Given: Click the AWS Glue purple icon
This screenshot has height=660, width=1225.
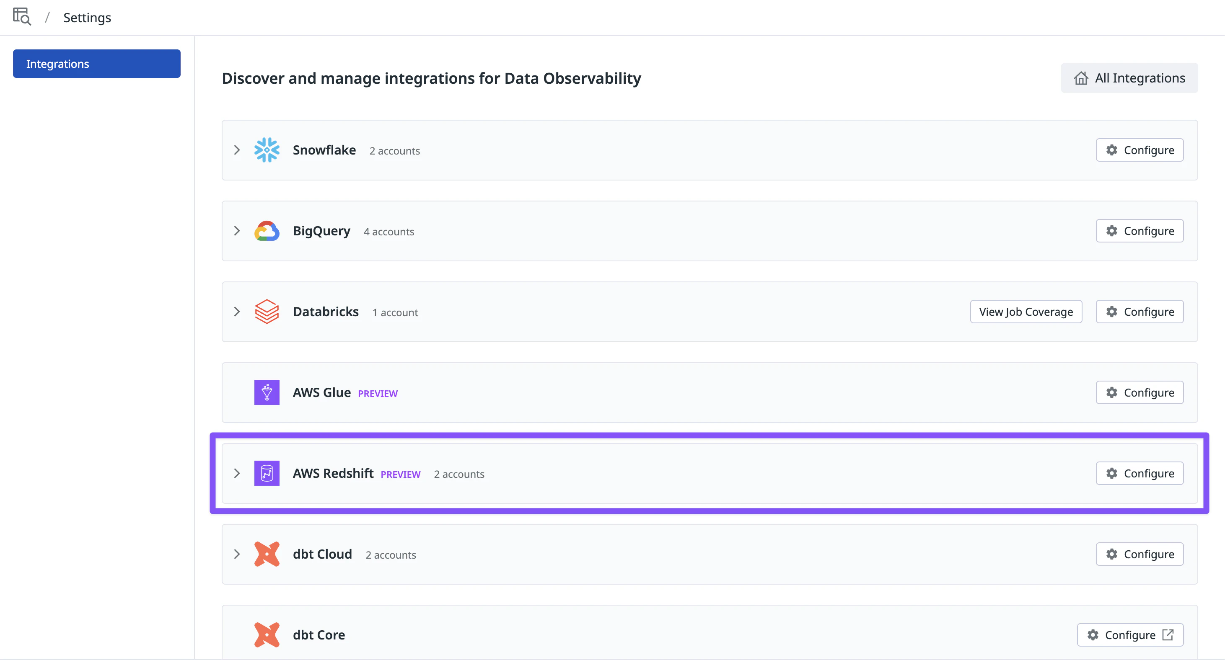Looking at the screenshot, I should (266, 392).
